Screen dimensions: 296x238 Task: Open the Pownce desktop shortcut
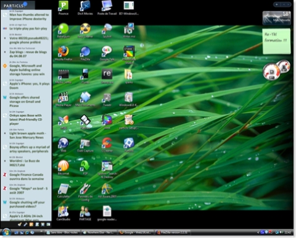click(64, 8)
